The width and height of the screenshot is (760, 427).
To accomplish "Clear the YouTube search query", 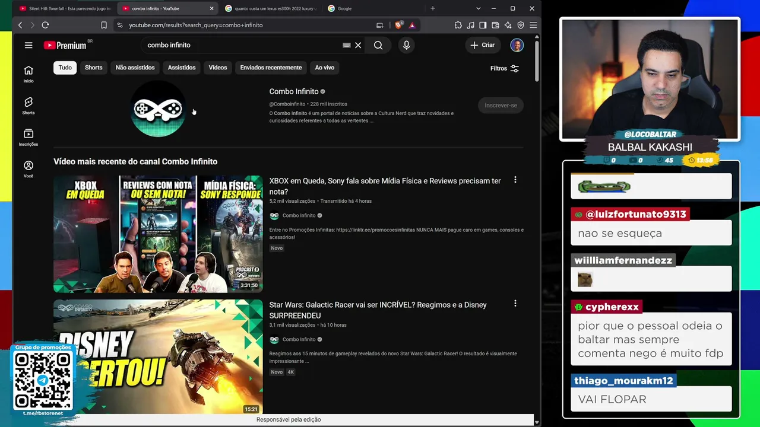I will [x=358, y=45].
